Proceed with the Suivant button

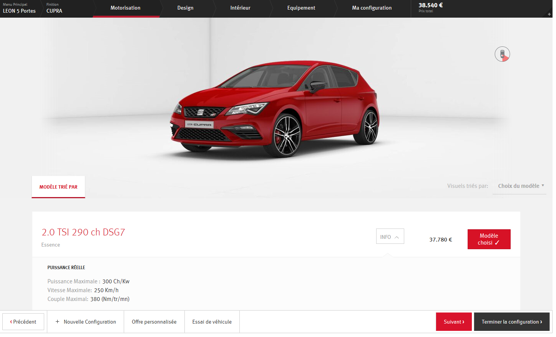[454, 322]
